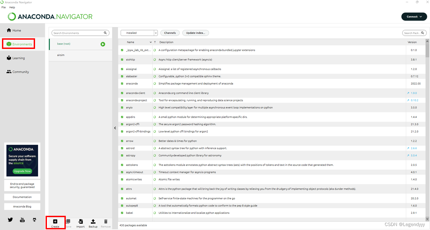Click the Description column header
The image size is (430, 230).
[x=166, y=42]
